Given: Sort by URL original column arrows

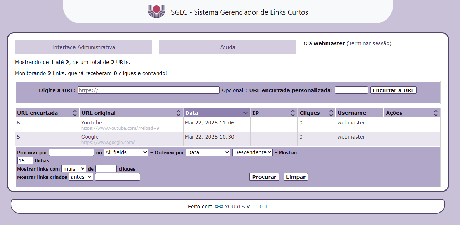Looking at the screenshot, I should tap(179, 113).
